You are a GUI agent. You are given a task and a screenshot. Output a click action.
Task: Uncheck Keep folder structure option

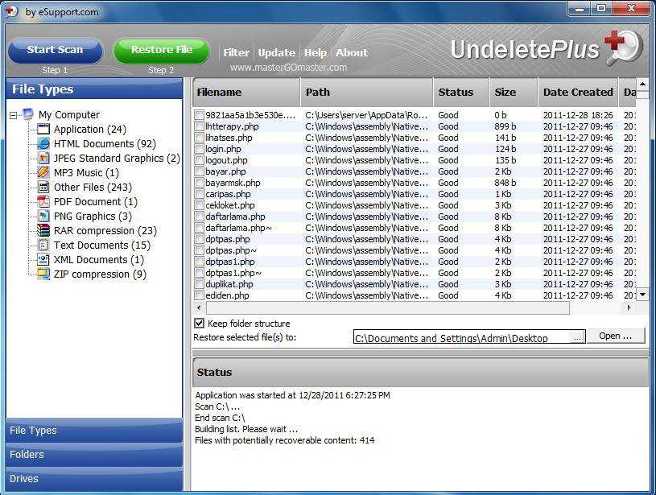[200, 324]
